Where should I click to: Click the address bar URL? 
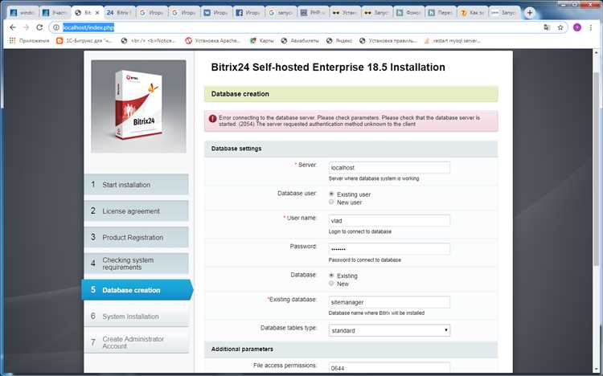pos(88,27)
